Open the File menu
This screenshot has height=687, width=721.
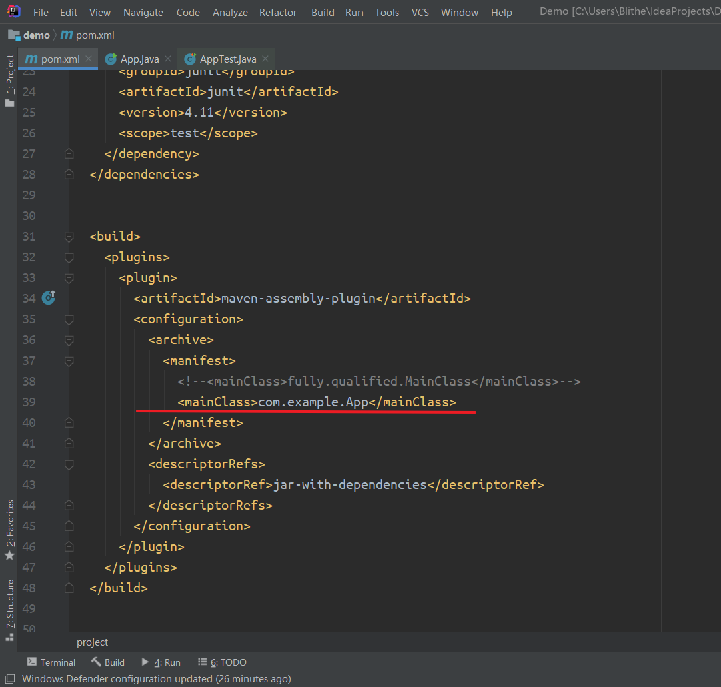41,13
